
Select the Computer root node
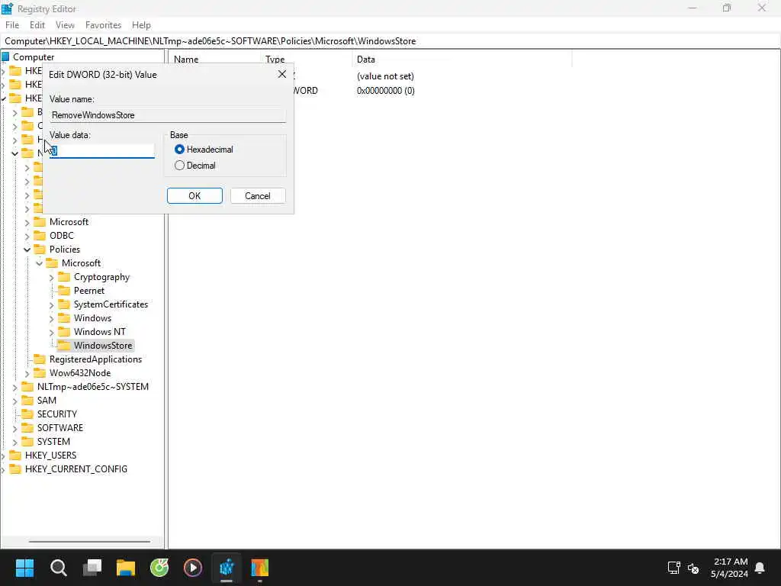tap(34, 56)
